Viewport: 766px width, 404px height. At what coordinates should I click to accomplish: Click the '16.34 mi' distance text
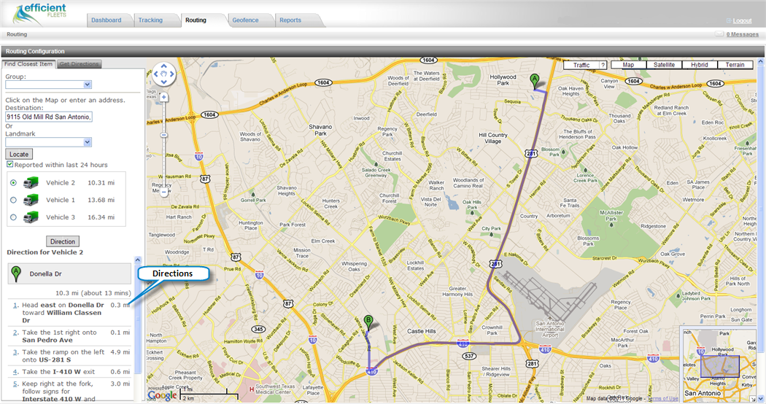pyautogui.click(x=101, y=217)
